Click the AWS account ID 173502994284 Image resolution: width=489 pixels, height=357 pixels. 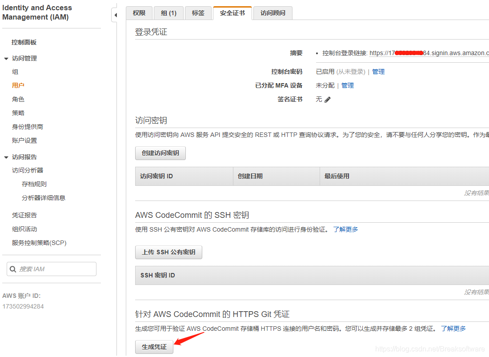[23, 306]
